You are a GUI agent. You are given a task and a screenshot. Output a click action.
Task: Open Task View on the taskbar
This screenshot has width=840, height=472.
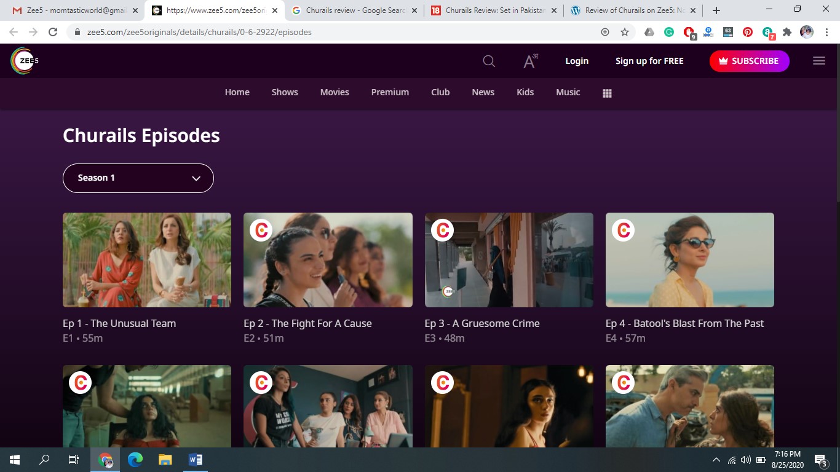click(x=73, y=460)
